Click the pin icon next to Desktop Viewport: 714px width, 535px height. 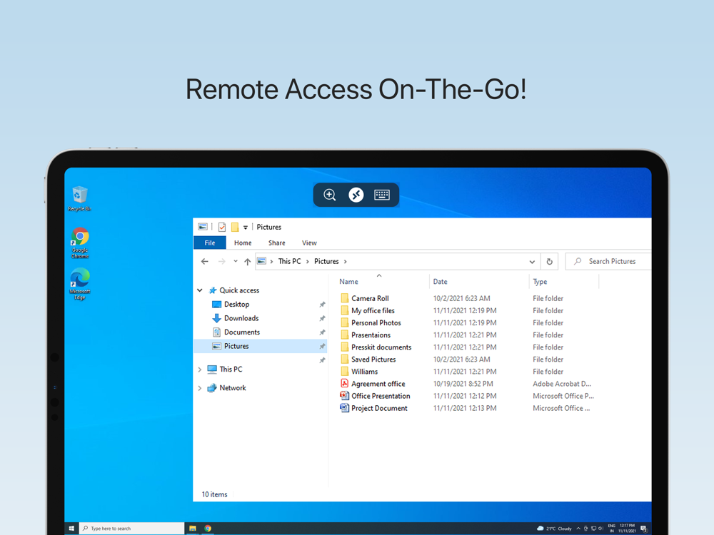pos(323,305)
